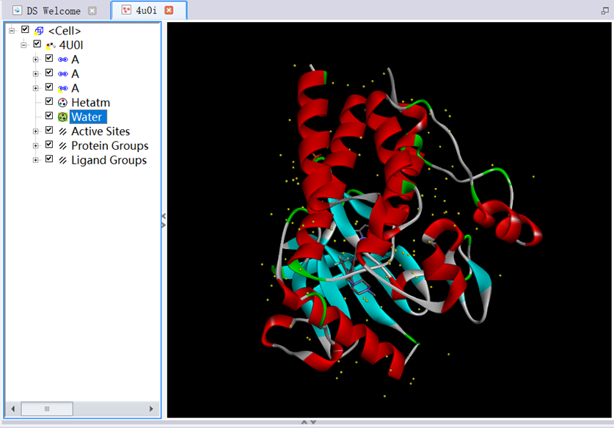Close the 4u0i tab
The height and width of the screenshot is (428, 614).
pyautogui.click(x=169, y=10)
